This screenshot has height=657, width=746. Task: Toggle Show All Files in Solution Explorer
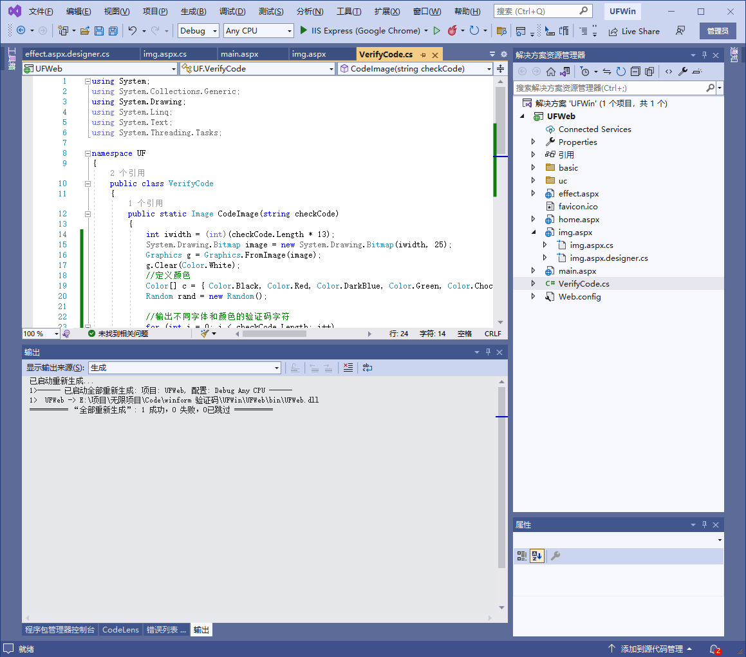(x=649, y=71)
